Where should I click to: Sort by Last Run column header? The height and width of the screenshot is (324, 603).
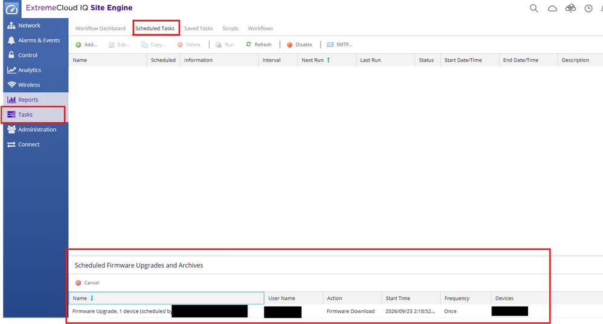pos(385,60)
